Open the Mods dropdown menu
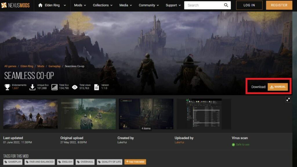Viewport: 297px width, 167px height. click(80, 5)
